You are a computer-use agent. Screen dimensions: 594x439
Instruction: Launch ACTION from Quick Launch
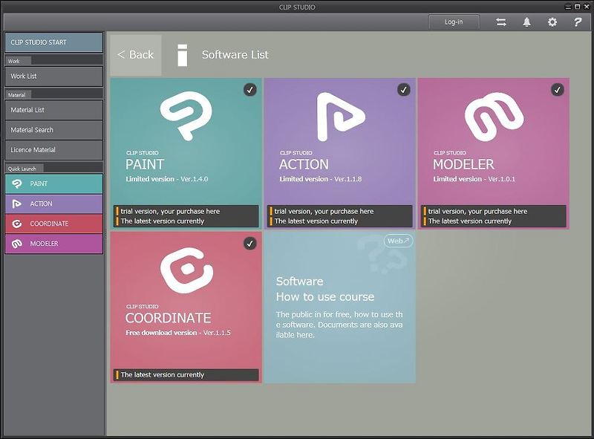click(53, 204)
